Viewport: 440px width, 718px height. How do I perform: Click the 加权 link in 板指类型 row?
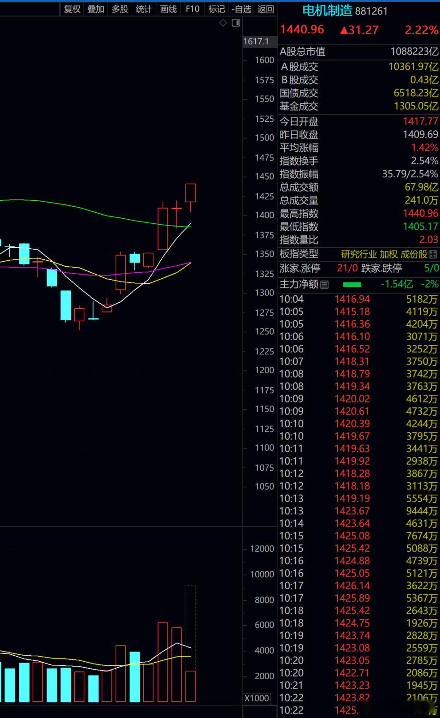click(388, 254)
